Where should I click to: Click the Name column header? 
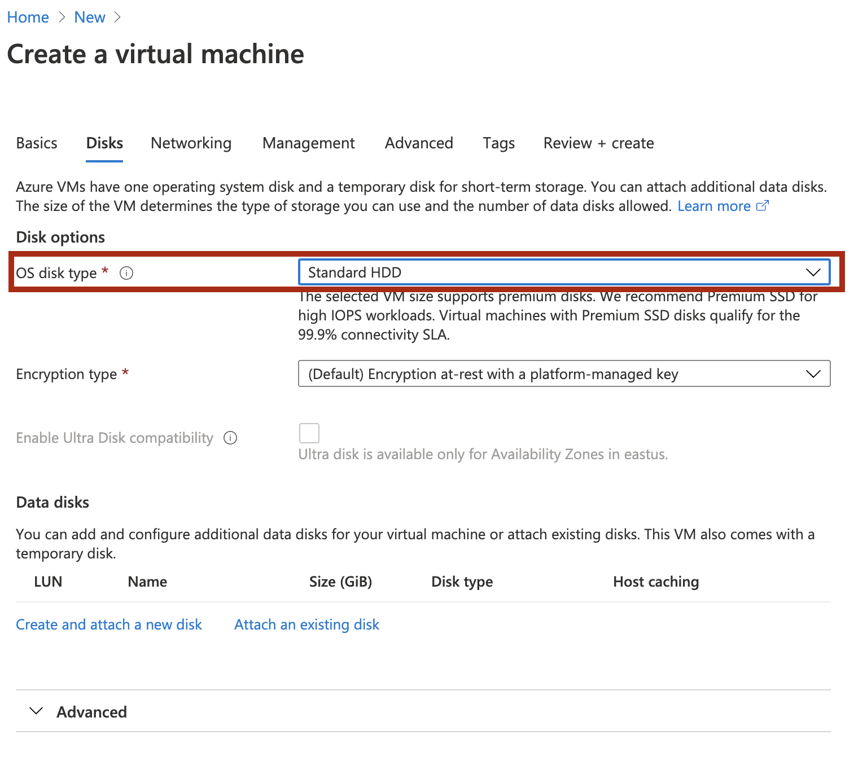coord(147,582)
